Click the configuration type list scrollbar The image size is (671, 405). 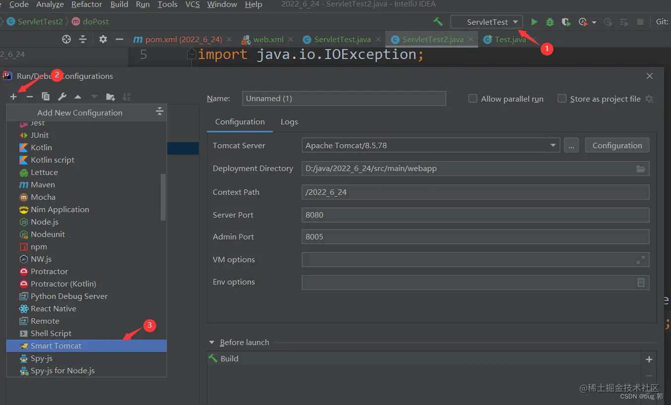coord(163,197)
